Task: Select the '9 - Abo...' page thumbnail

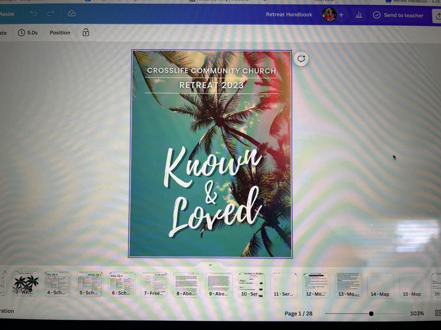Action: point(219,285)
